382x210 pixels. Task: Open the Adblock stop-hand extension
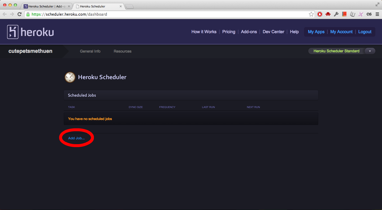320,14
